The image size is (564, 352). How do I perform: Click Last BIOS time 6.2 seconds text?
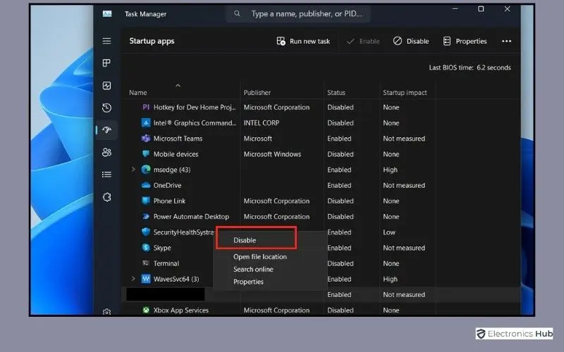tap(470, 68)
